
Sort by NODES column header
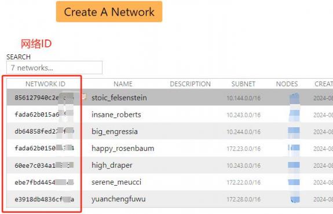click(x=287, y=84)
